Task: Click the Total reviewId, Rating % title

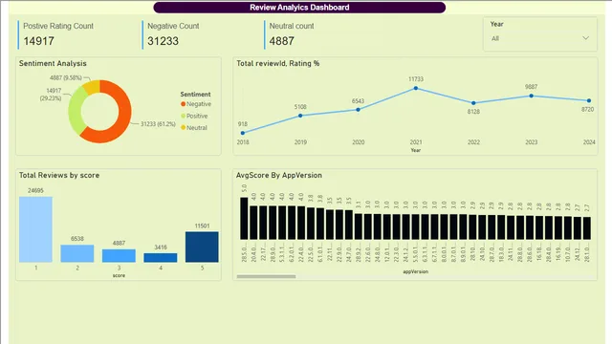Action: click(x=278, y=63)
